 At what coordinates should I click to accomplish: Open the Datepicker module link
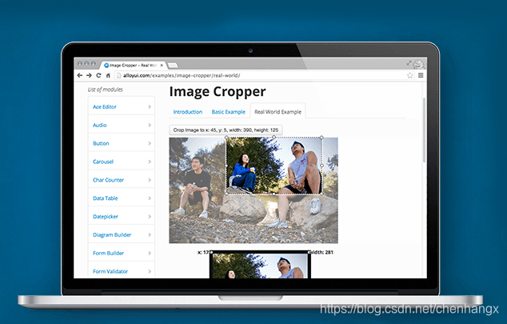tap(106, 216)
